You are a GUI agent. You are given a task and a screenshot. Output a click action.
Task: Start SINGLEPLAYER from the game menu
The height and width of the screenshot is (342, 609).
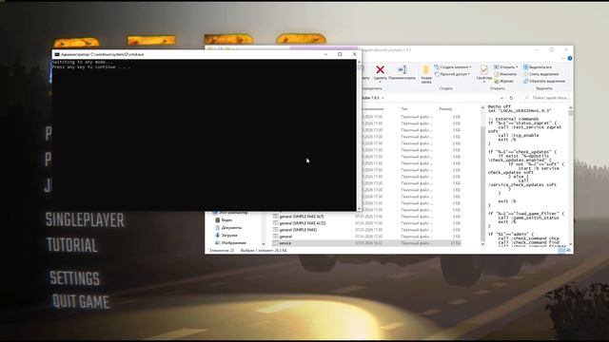tap(85, 219)
